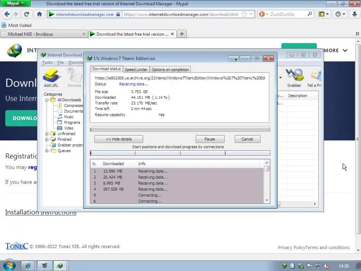Click the Tonec logo link
This screenshot has height=271, width=361.
pos(17,246)
